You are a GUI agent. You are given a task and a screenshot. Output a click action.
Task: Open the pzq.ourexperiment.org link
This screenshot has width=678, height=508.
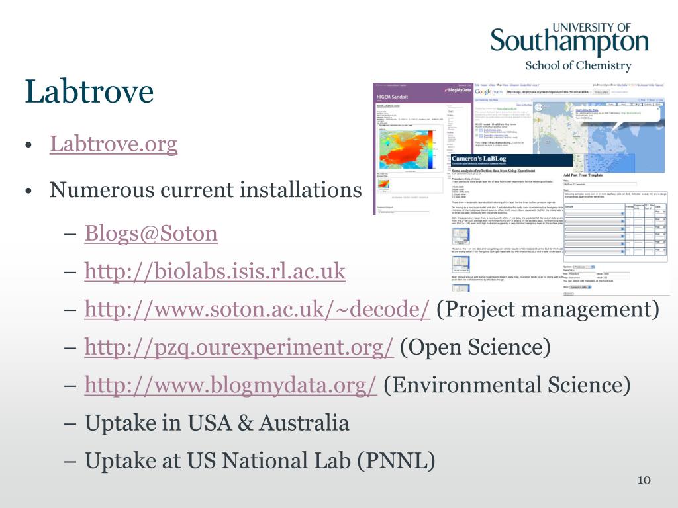(239, 347)
